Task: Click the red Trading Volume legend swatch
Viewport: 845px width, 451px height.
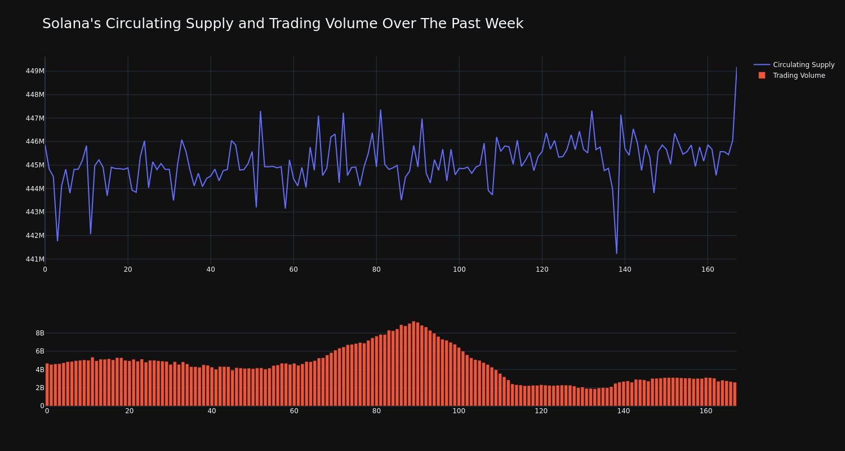Action: pyautogui.click(x=762, y=76)
